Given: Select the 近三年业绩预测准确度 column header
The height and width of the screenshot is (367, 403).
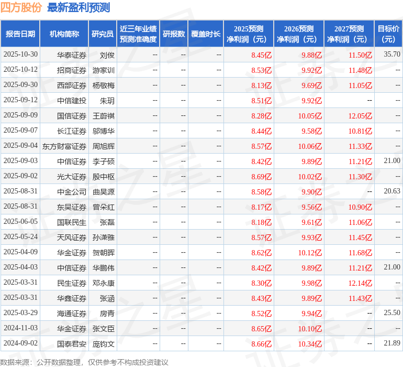Looking at the screenshot, I should point(138,34).
